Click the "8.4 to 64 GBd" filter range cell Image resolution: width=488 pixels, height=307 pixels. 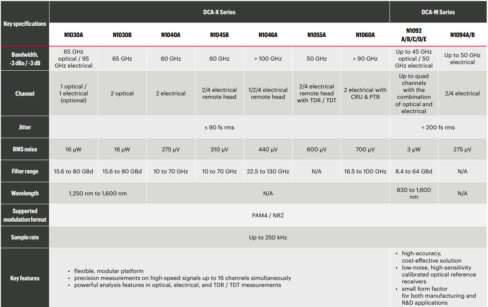tap(414, 171)
